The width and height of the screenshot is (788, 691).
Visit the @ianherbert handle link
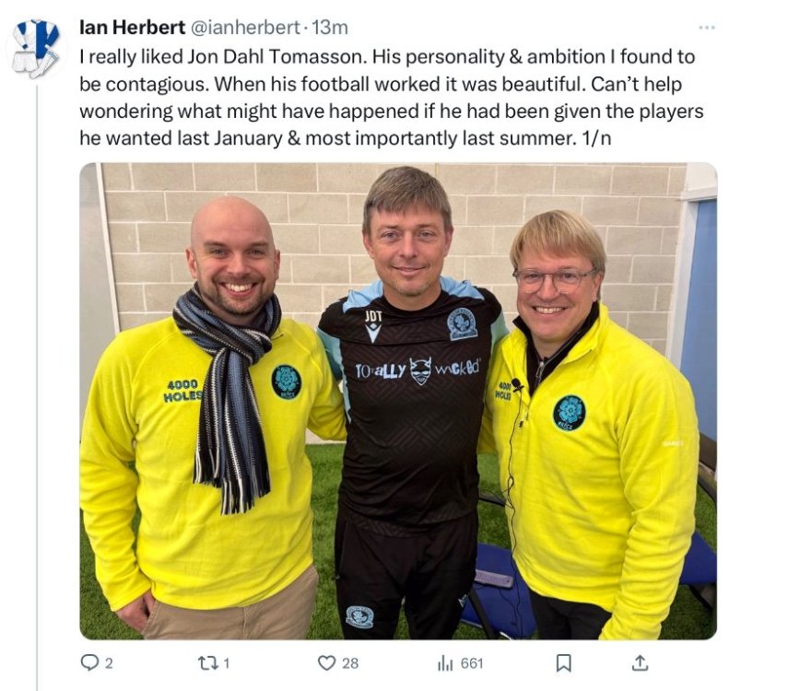tap(245, 28)
